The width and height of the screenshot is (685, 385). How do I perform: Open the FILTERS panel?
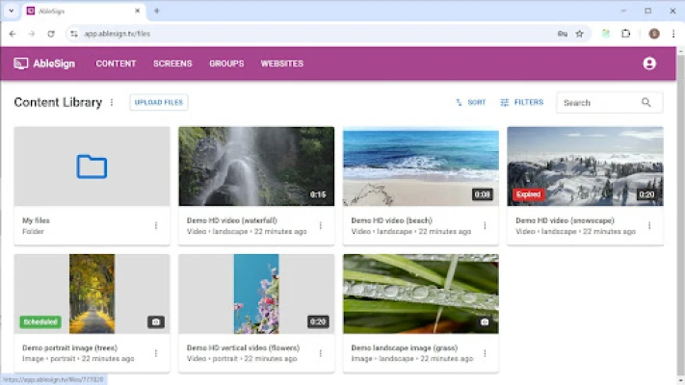point(521,102)
